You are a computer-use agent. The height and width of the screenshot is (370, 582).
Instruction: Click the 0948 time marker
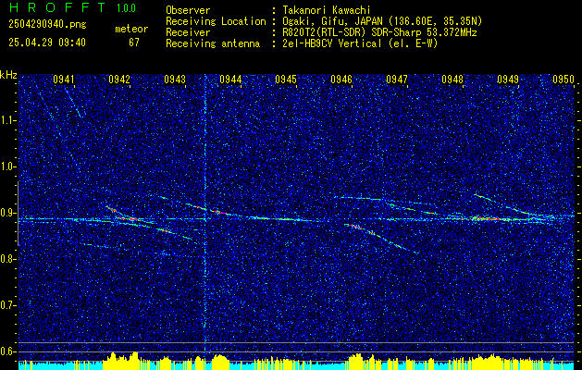452,80
